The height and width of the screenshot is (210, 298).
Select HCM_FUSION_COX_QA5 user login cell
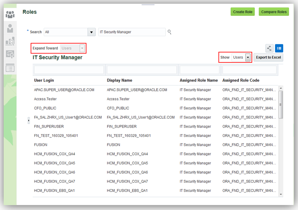(54, 163)
